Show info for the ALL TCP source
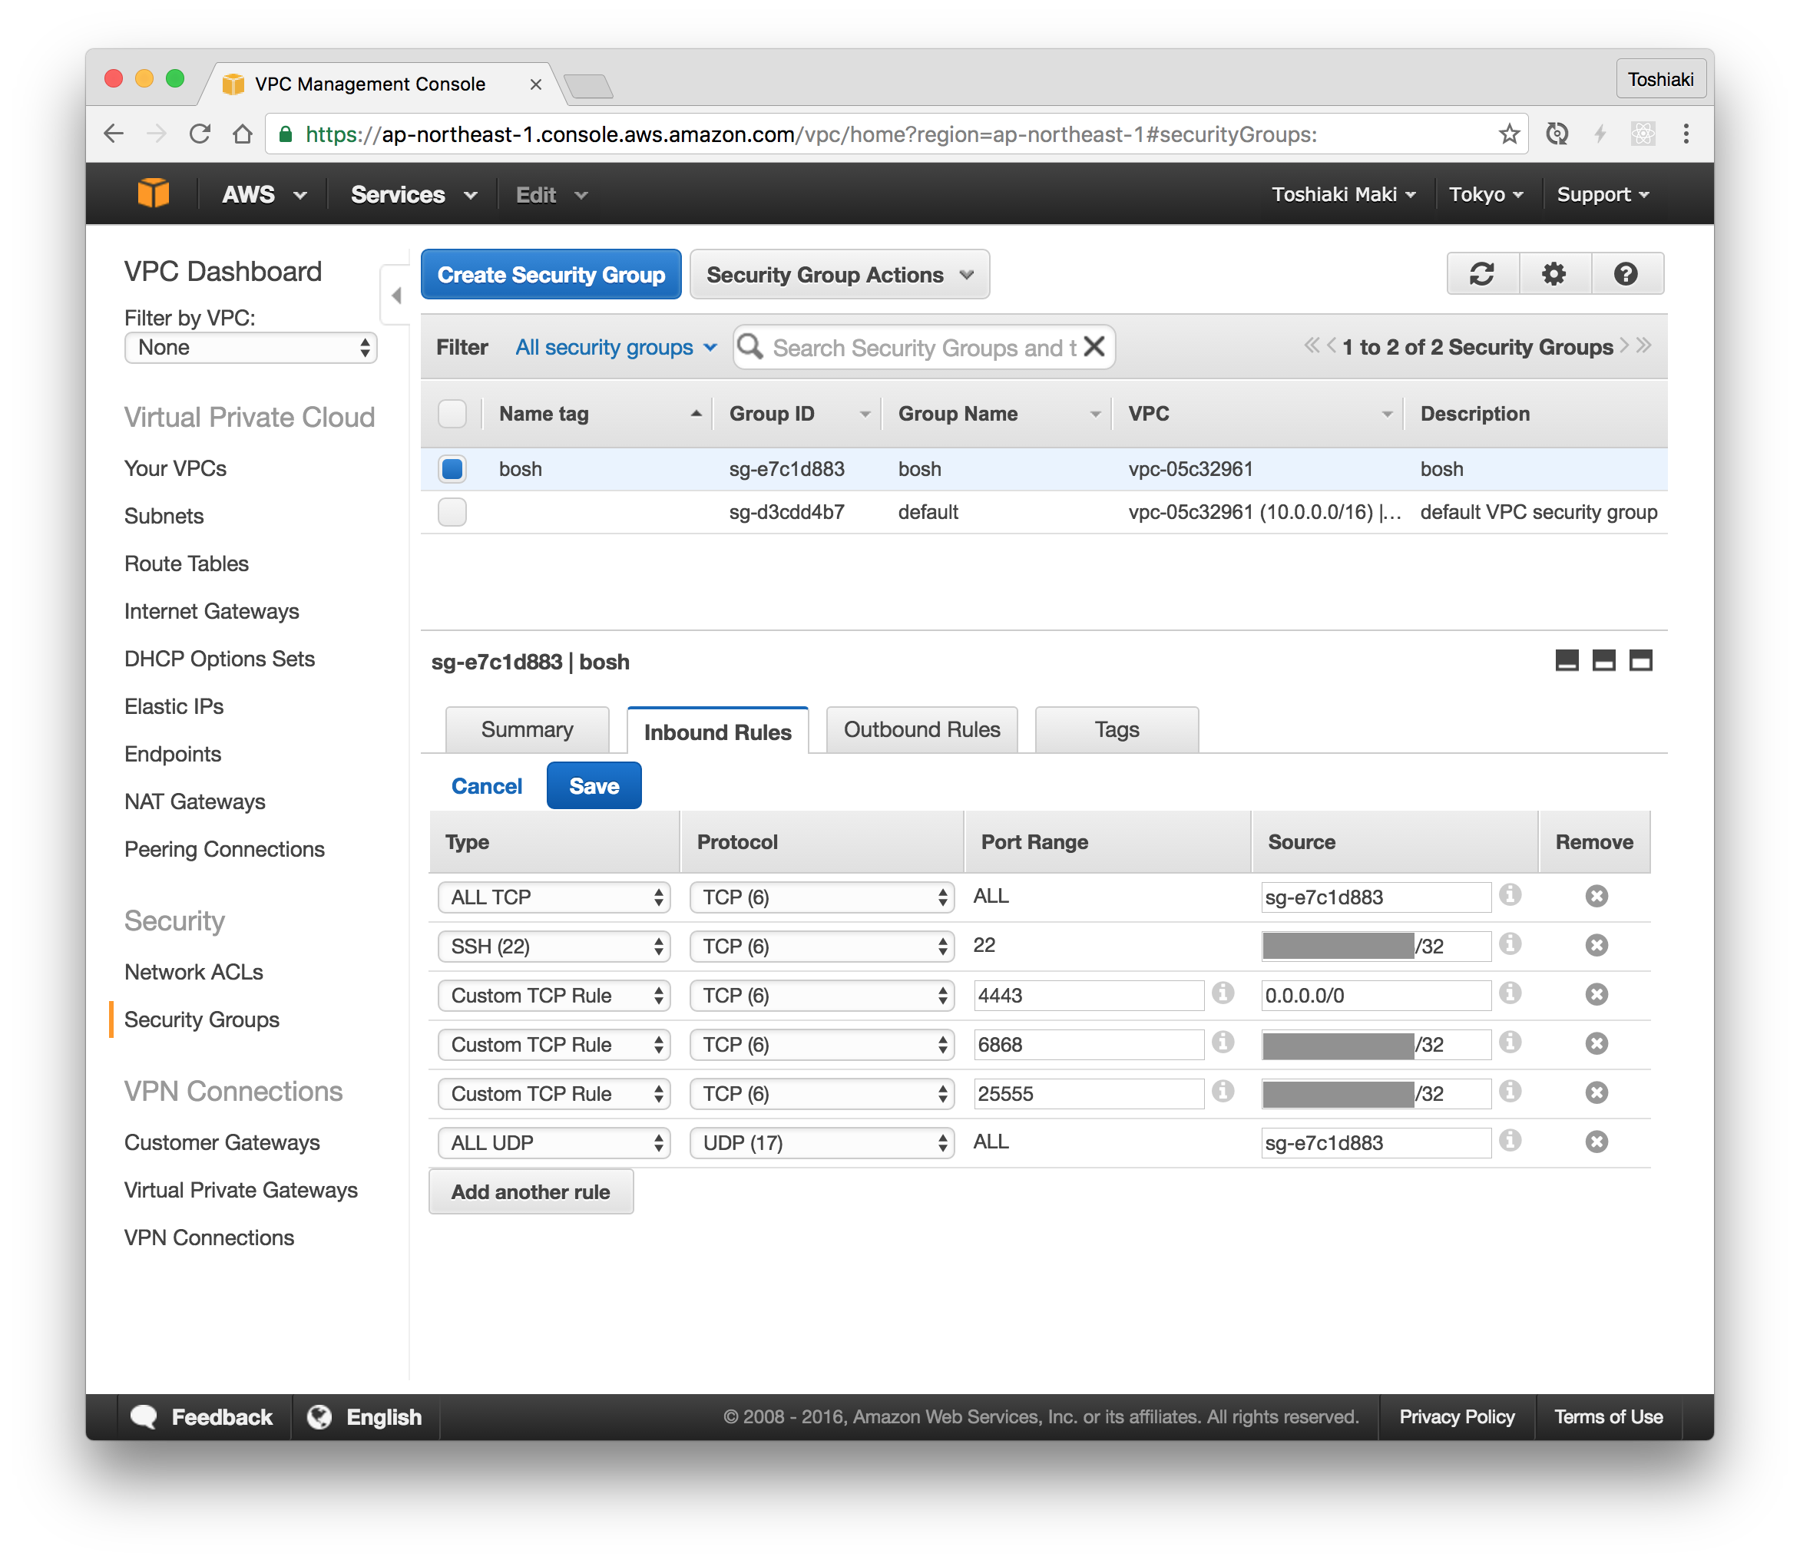This screenshot has width=1800, height=1563. (x=1510, y=895)
